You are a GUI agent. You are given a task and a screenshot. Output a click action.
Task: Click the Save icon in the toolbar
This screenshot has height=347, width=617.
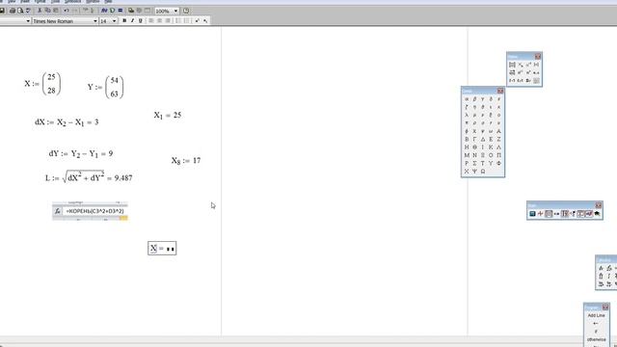(2, 11)
